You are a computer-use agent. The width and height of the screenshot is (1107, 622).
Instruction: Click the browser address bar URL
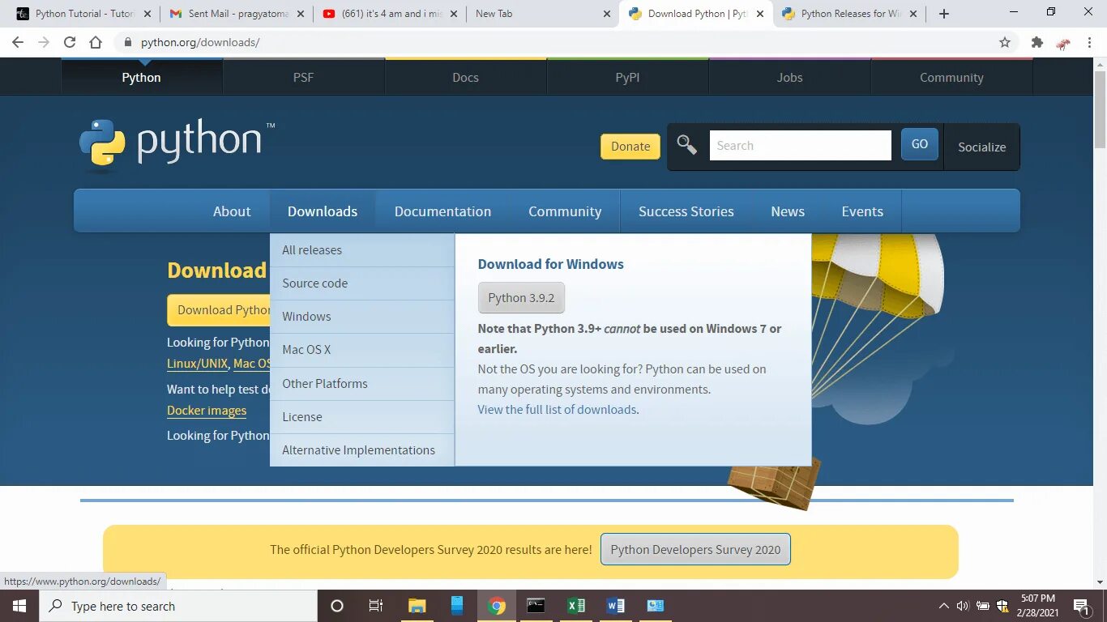coord(200,42)
